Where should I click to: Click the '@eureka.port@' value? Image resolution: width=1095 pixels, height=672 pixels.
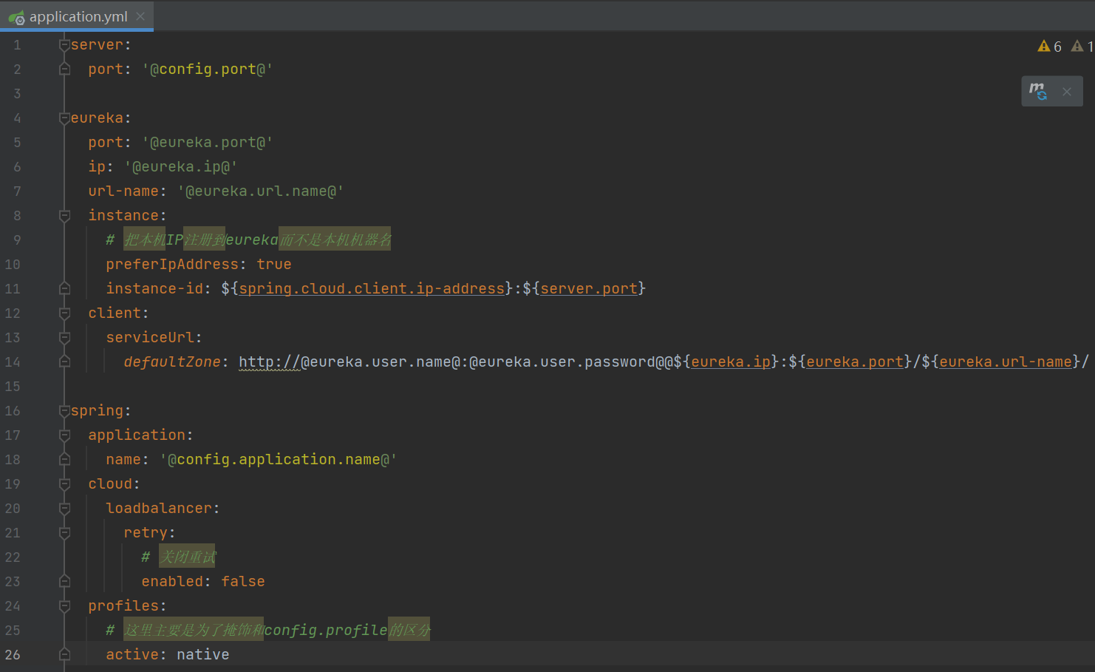pyautogui.click(x=208, y=142)
